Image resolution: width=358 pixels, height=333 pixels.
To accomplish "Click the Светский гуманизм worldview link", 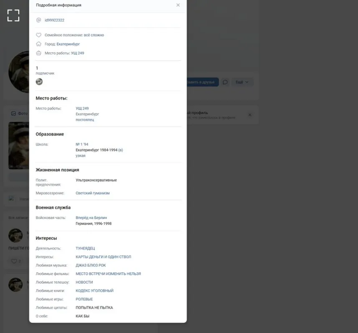I will (x=93, y=193).
